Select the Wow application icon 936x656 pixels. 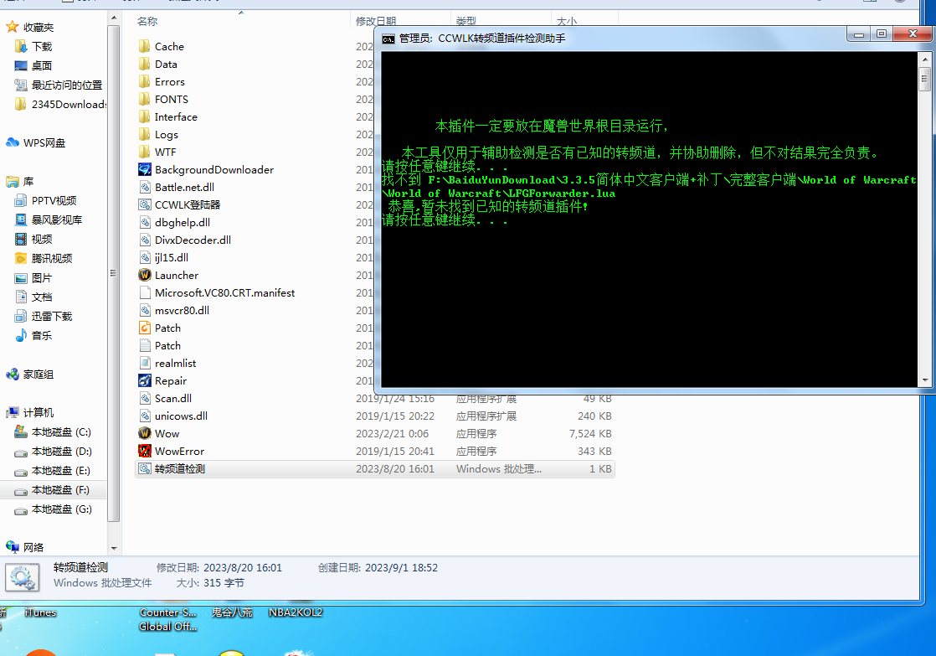145,433
